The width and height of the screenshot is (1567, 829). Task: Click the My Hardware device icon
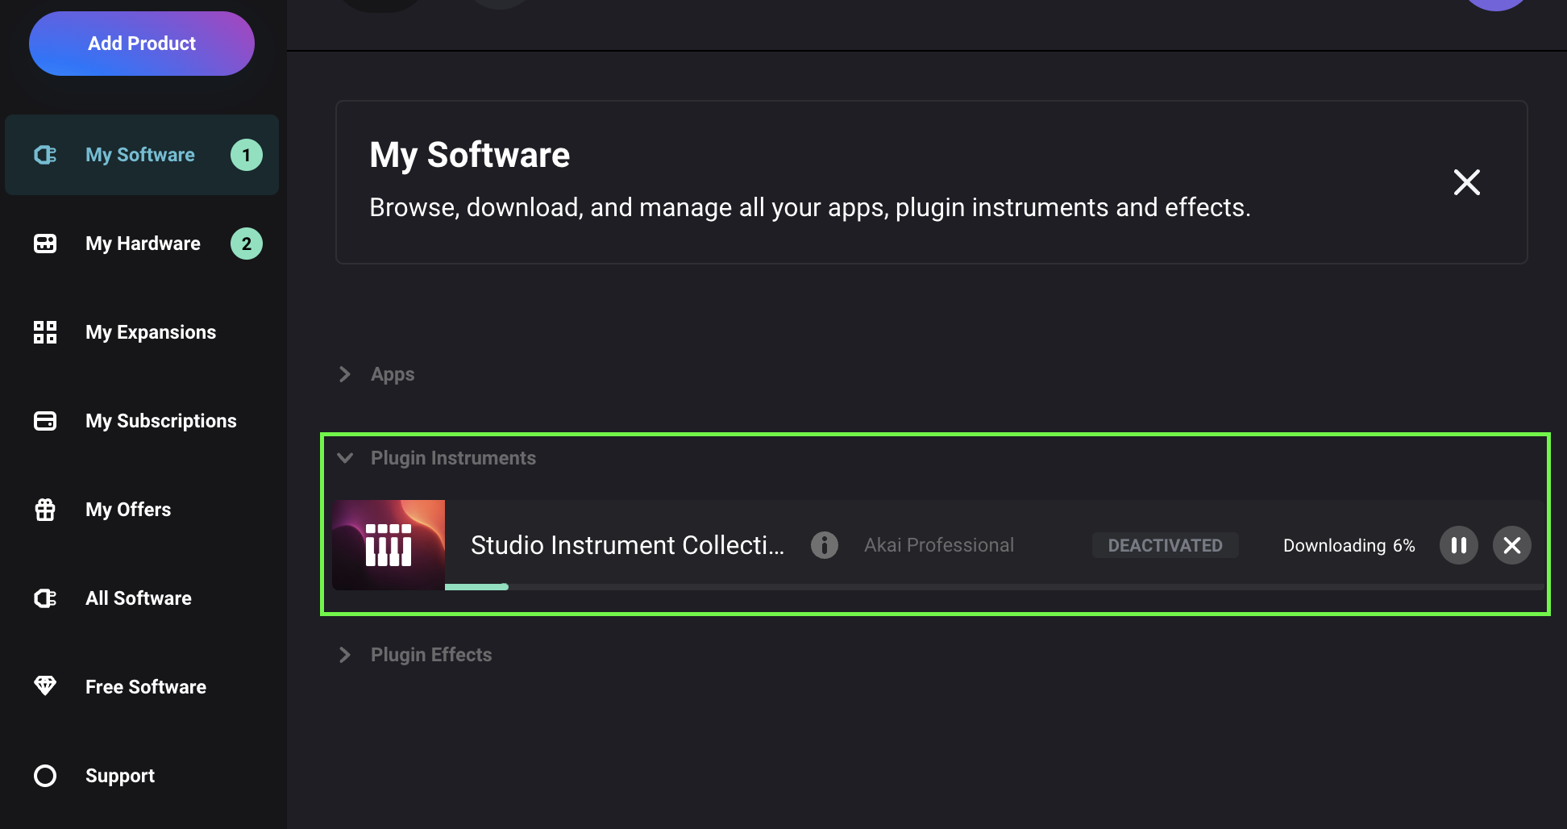tap(45, 244)
